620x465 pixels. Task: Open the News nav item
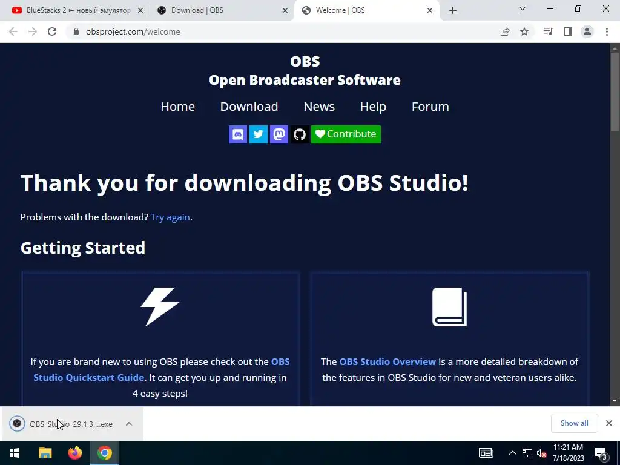(319, 107)
